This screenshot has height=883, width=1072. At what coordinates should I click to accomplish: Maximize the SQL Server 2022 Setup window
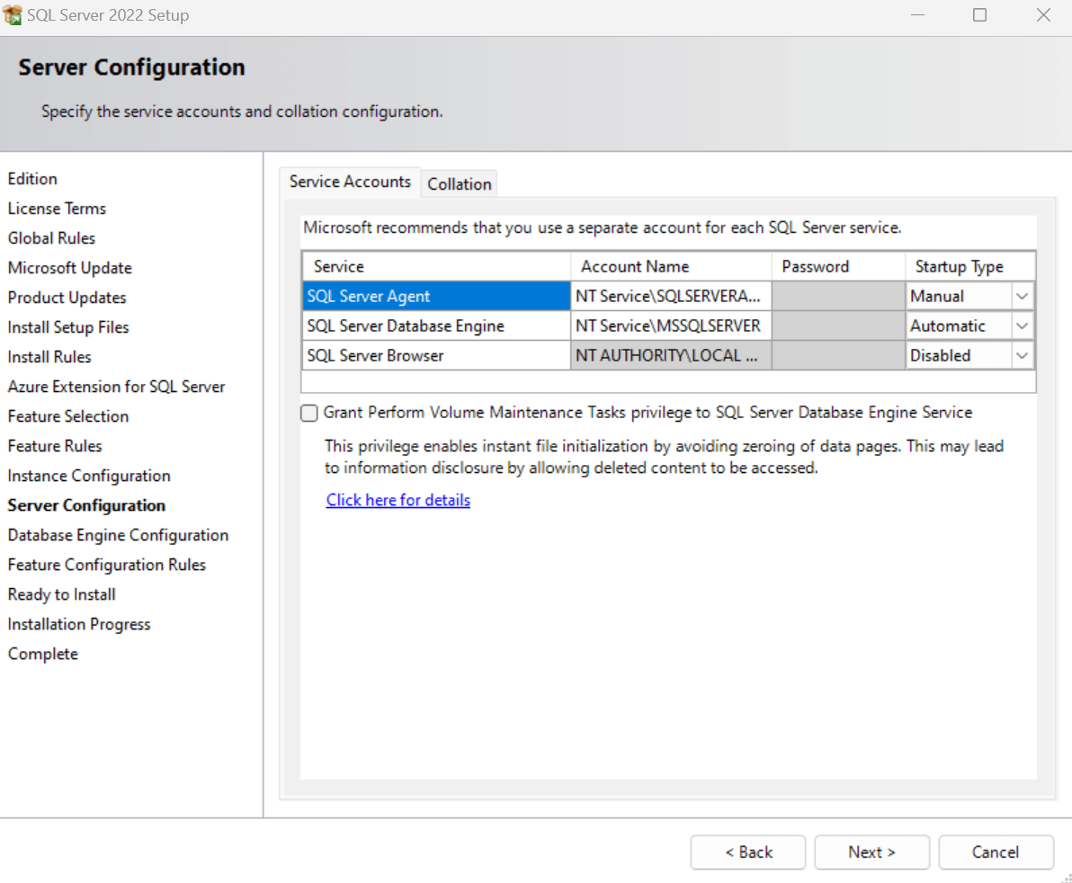(x=979, y=15)
